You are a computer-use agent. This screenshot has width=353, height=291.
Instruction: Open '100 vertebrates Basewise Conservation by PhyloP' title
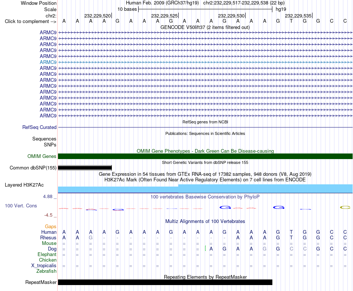[x=205, y=197]
